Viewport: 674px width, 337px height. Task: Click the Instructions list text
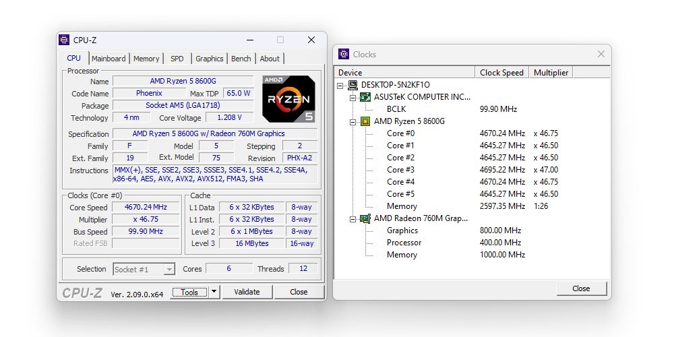coord(215,175)
